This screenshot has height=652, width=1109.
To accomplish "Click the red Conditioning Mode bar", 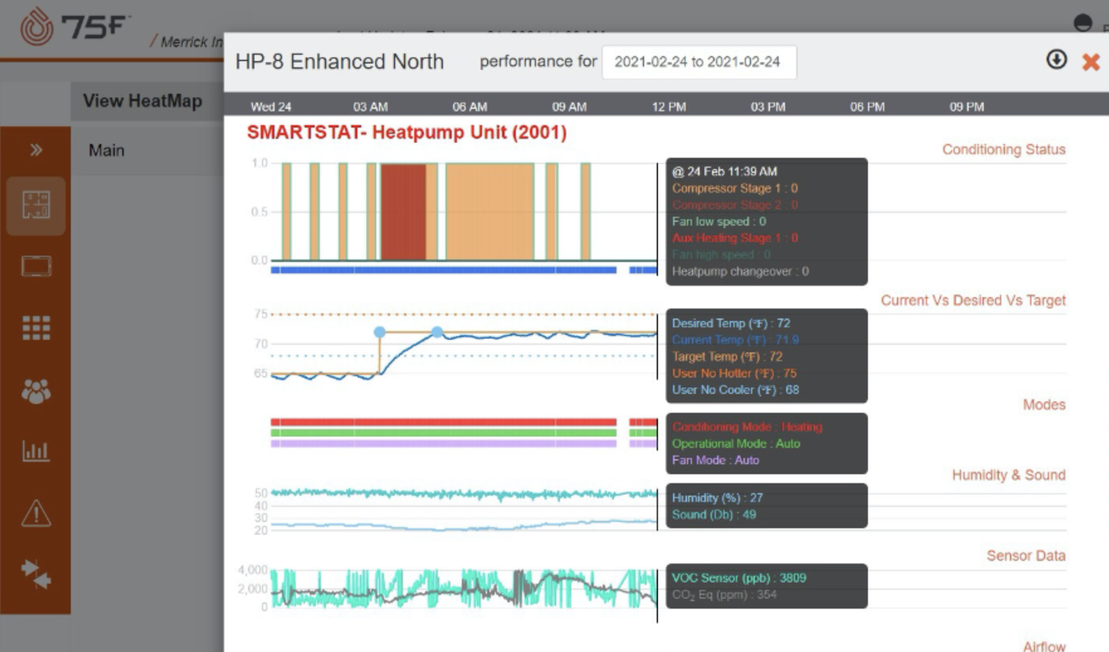I will [x=443, y=422].
